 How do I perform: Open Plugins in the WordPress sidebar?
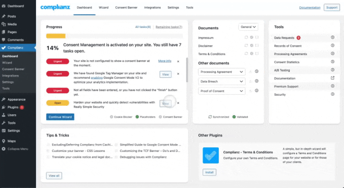pos(13,107)
